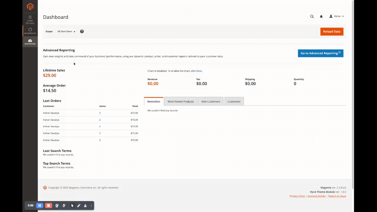Click the scope help question mark icon
Screen dimensions: 377x212
coord(82,31)
